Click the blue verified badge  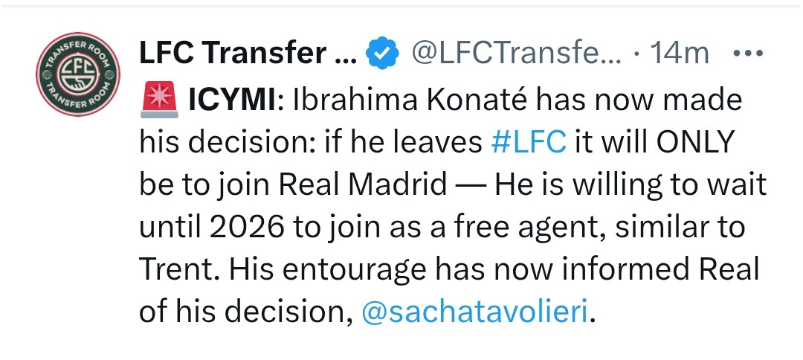point(383,54)
